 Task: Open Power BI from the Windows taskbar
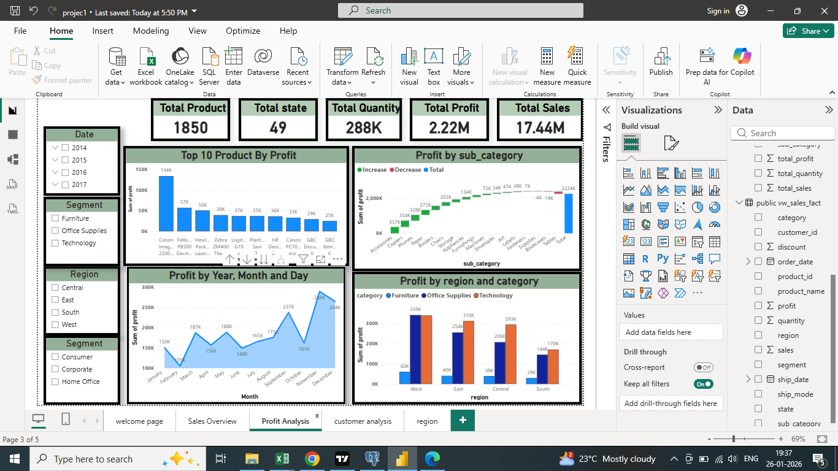pyautogui.click(x=402, y=459)
